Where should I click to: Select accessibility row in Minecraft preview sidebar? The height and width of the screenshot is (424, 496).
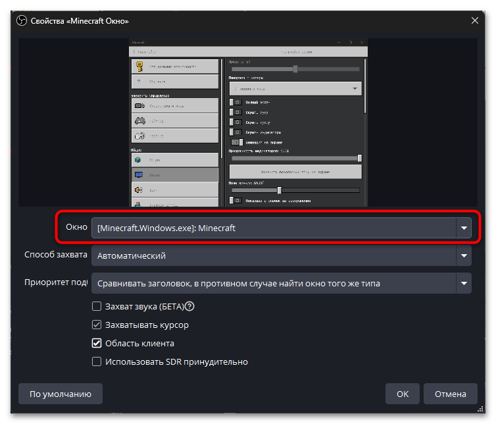[x=175, y=66]
